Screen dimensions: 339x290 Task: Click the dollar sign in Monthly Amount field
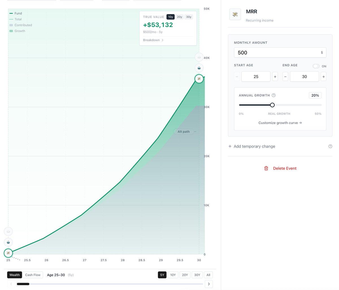(x=322, y=53)
